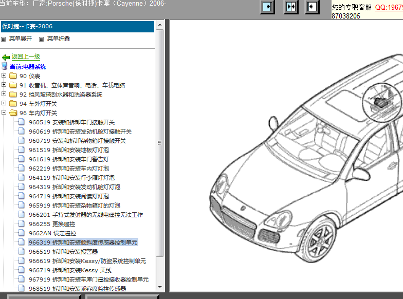Open 966719 拆卸和安装Kessy 天线
Image resolution: width=403 pixels, height=299 pixels.
pos(70,270)
